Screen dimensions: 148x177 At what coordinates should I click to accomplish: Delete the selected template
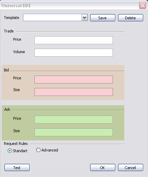click(x=130, y=18)
